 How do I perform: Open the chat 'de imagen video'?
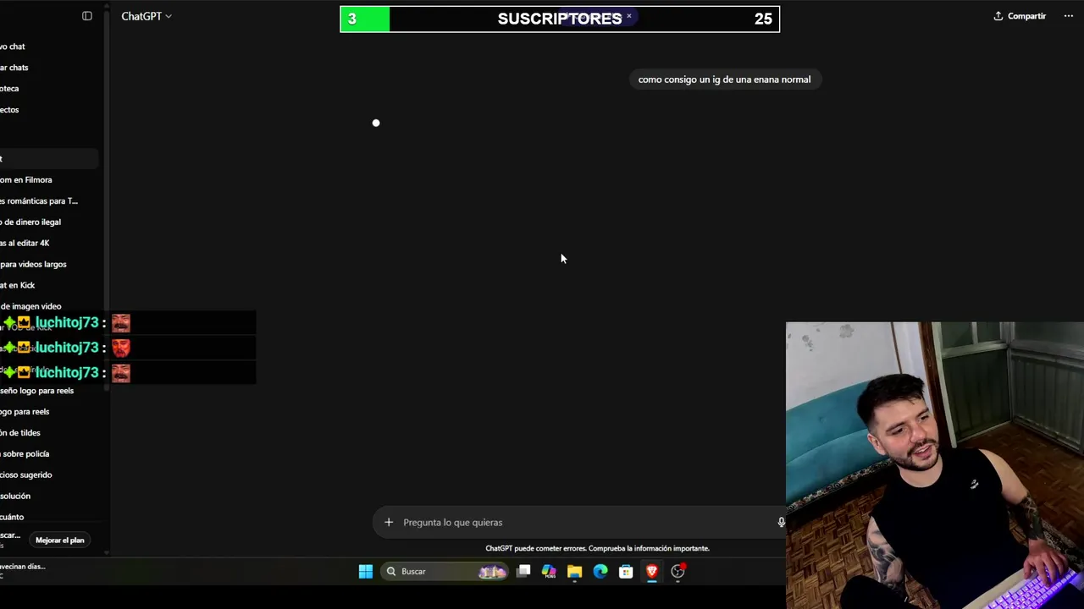[31, 306]
